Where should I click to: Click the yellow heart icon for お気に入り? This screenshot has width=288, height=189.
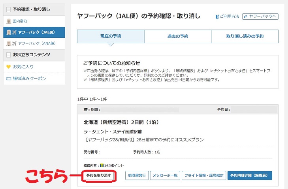pyautogui.click(x=9, y=67)
